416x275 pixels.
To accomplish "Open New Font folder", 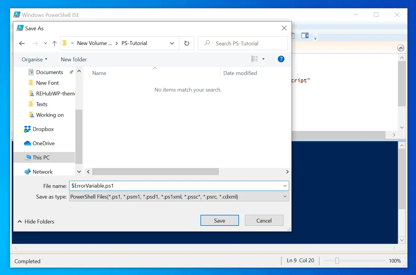I will point(47,83).
